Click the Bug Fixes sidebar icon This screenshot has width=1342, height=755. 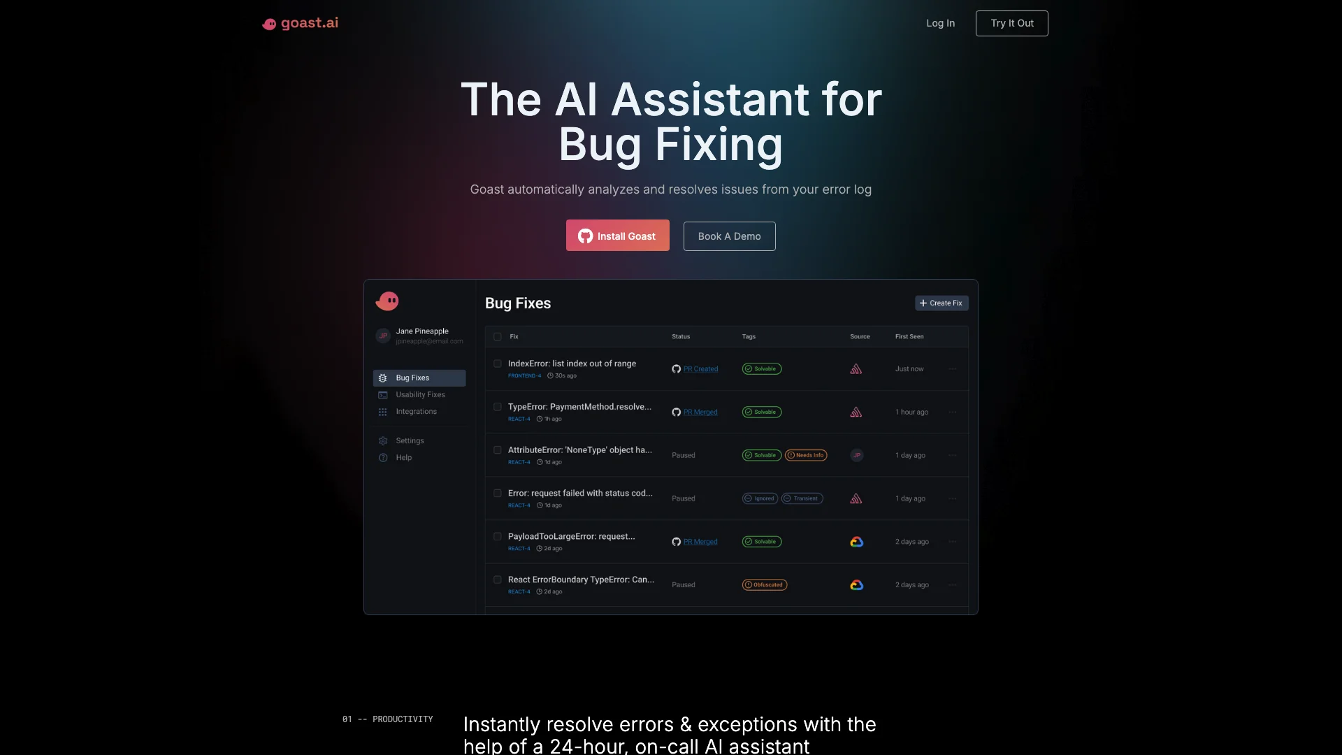[x=384, y=378]
